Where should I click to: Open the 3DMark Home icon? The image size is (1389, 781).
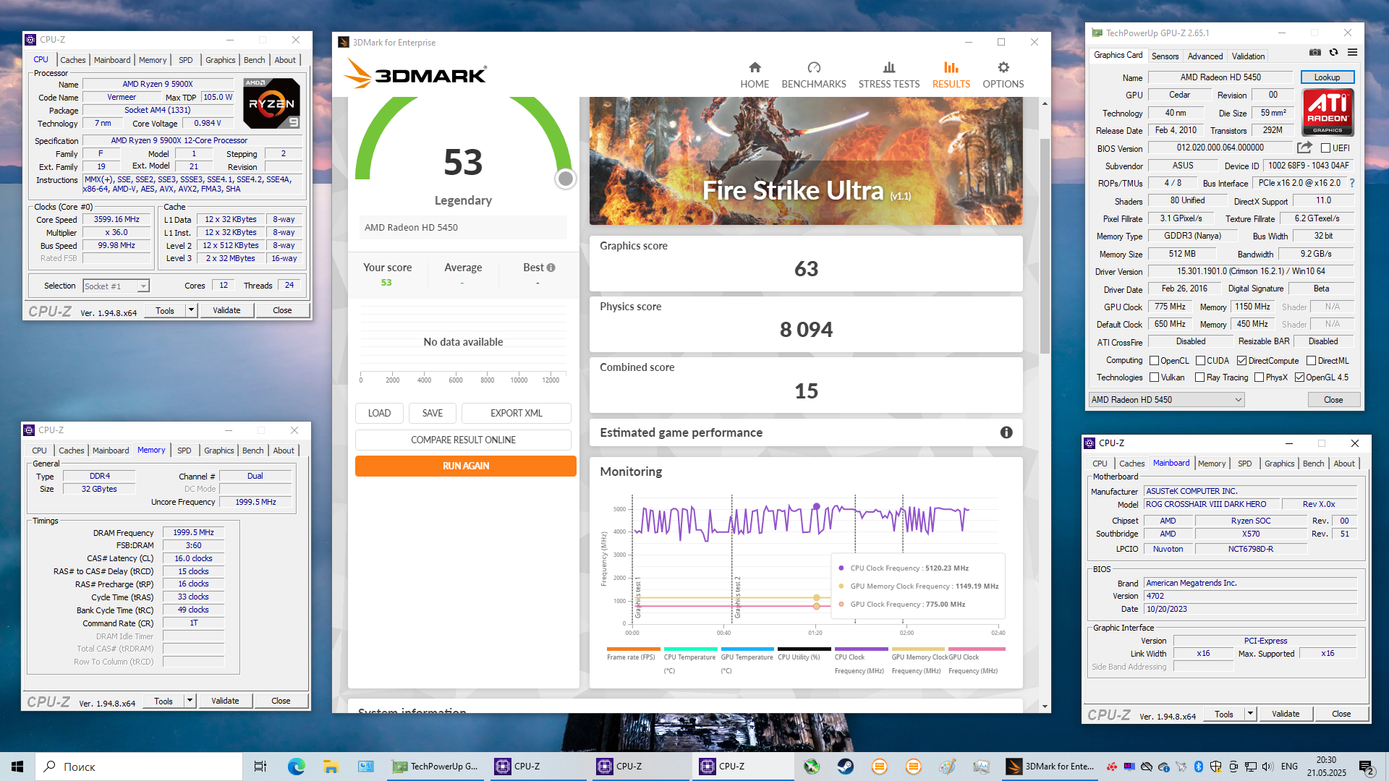[x=755, y=67]
